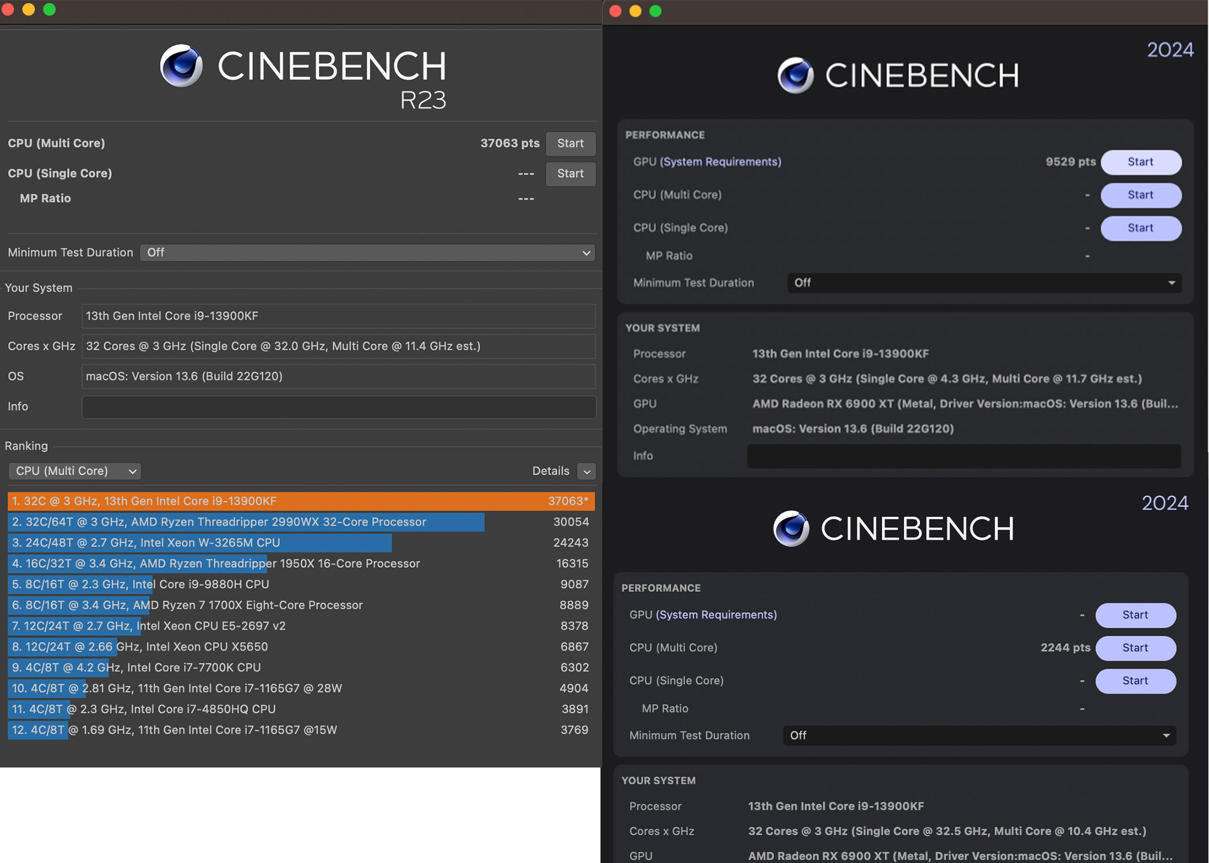1209x863 pixels.
Task: Select ranking row Xeon E5-2697 v2
Action: (301, 625)
